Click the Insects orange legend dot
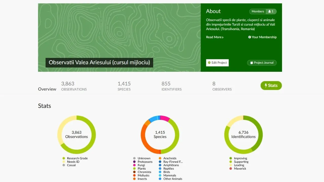 [134, 179]
